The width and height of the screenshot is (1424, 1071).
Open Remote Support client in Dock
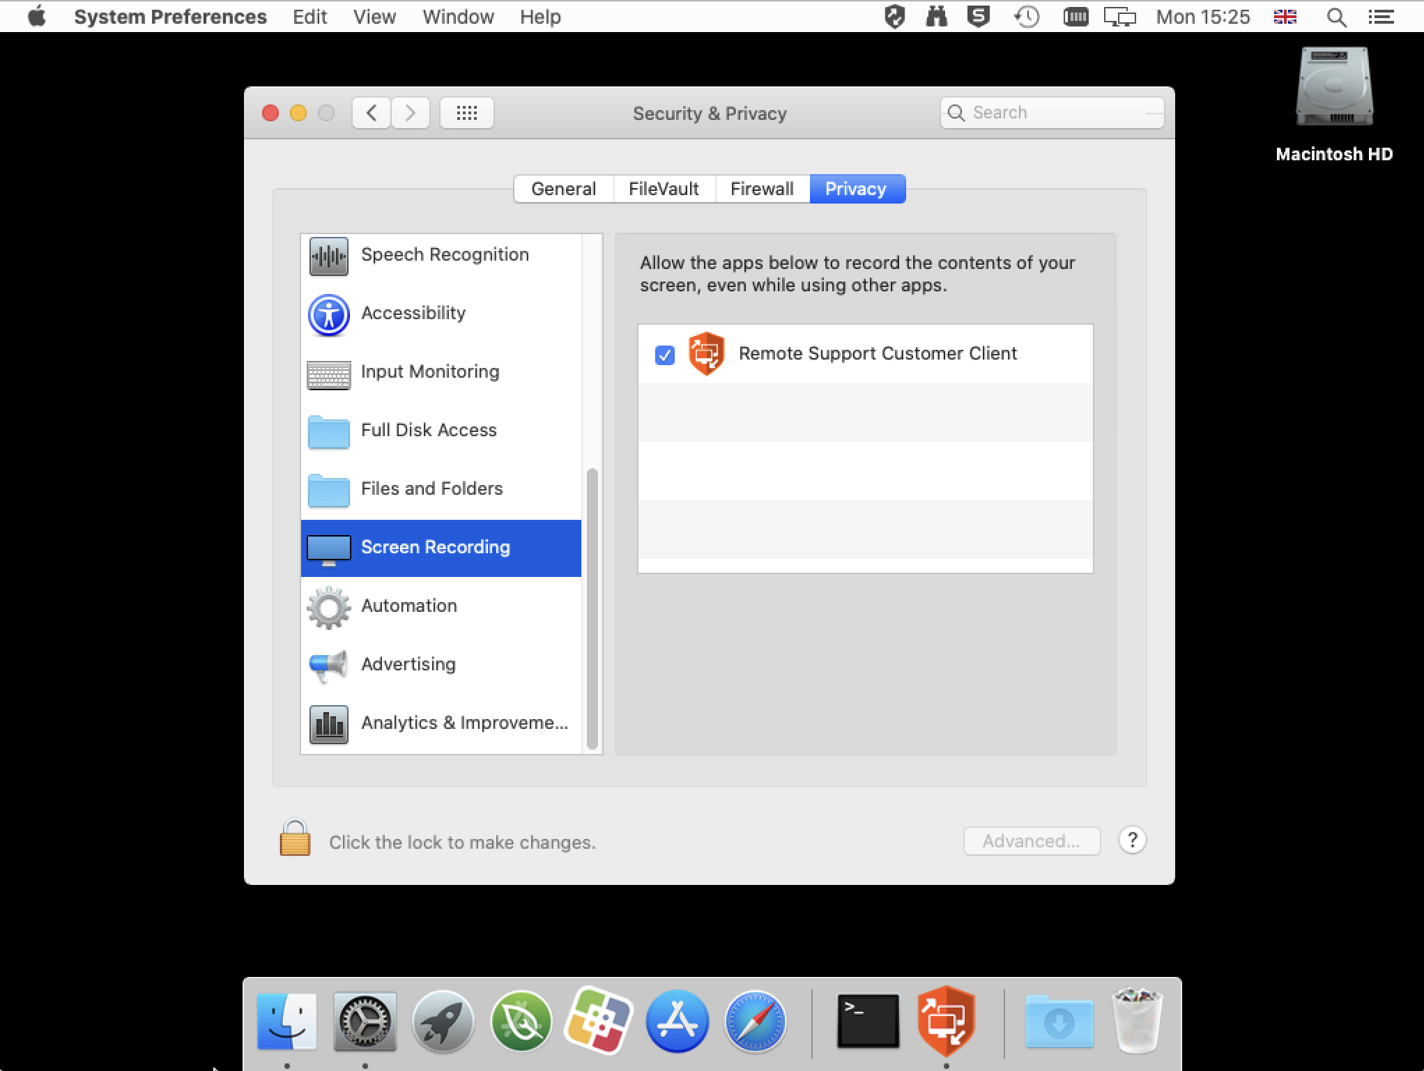[x=945, y=1022]
